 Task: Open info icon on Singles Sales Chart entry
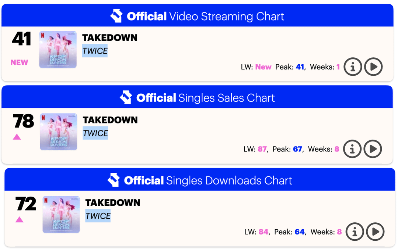[352, 149]
